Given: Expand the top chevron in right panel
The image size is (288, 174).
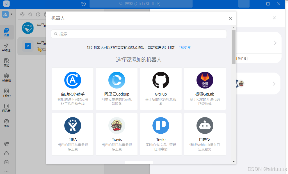Looking at the screenshot, I should 275,43.
